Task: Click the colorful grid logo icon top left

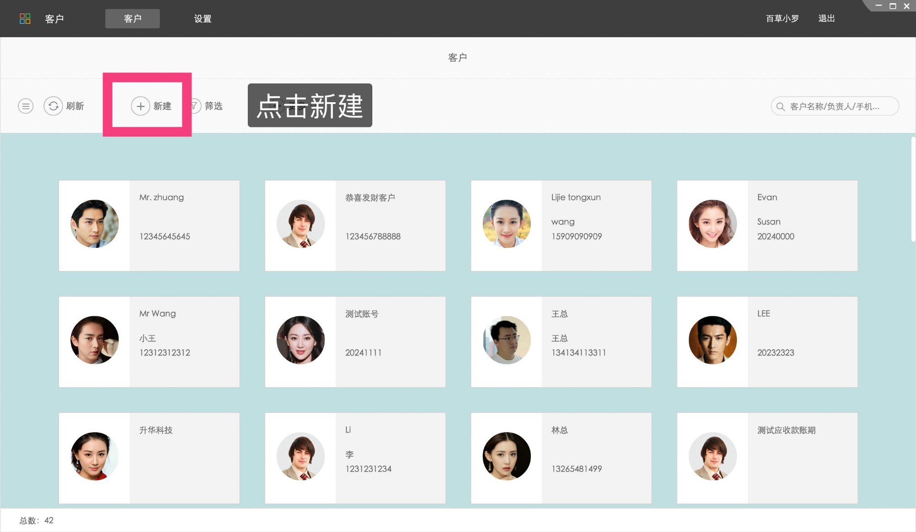Action: [x=25, y=18]
